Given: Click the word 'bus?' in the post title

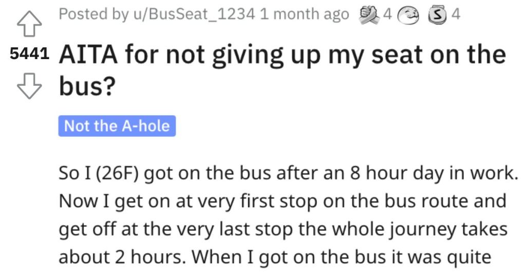Looking at the screenshot, I should (x=87, y=86).
